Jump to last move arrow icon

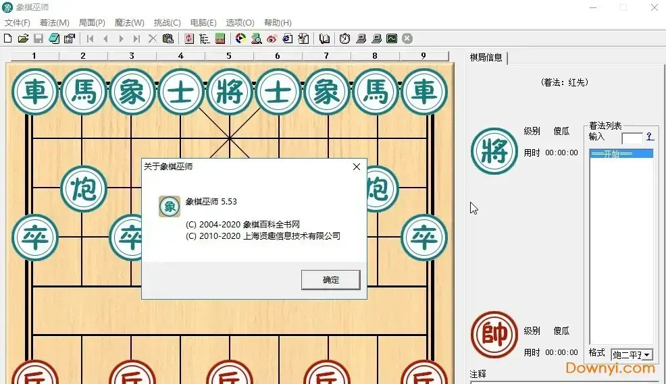[136, 38]
